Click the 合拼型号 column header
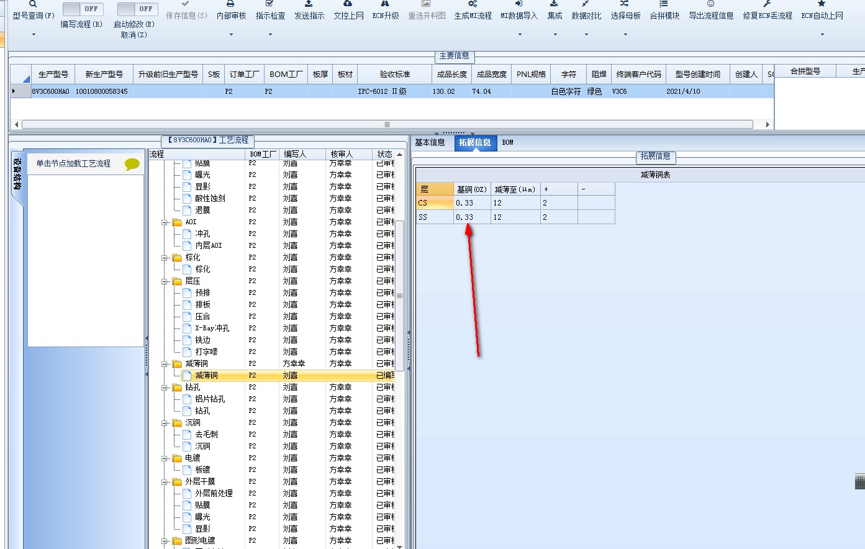This screenshot has width=865, height=549. (x=805, y=71)
